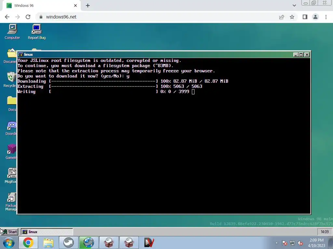The image size is (333, 249).
Task: Open the Documents folder icon on desktop
Action: [11, 56]
